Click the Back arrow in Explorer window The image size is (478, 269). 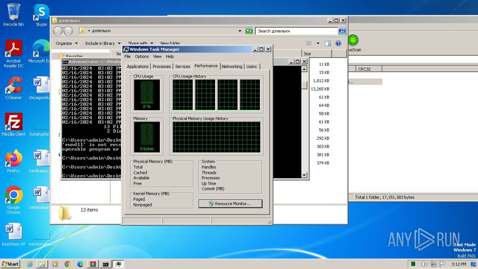[58, 31]
